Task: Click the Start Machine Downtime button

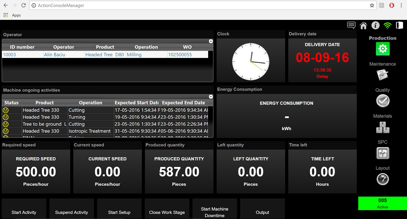Action: coord(215,212)
